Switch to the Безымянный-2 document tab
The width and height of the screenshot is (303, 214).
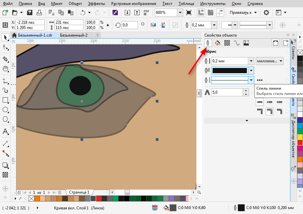pos(74,35)
